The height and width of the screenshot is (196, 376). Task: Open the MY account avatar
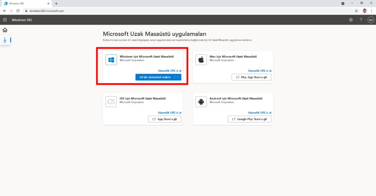[371, 20]
